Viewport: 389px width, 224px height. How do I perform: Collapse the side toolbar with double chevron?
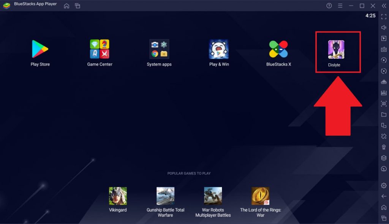pos(384,5)
